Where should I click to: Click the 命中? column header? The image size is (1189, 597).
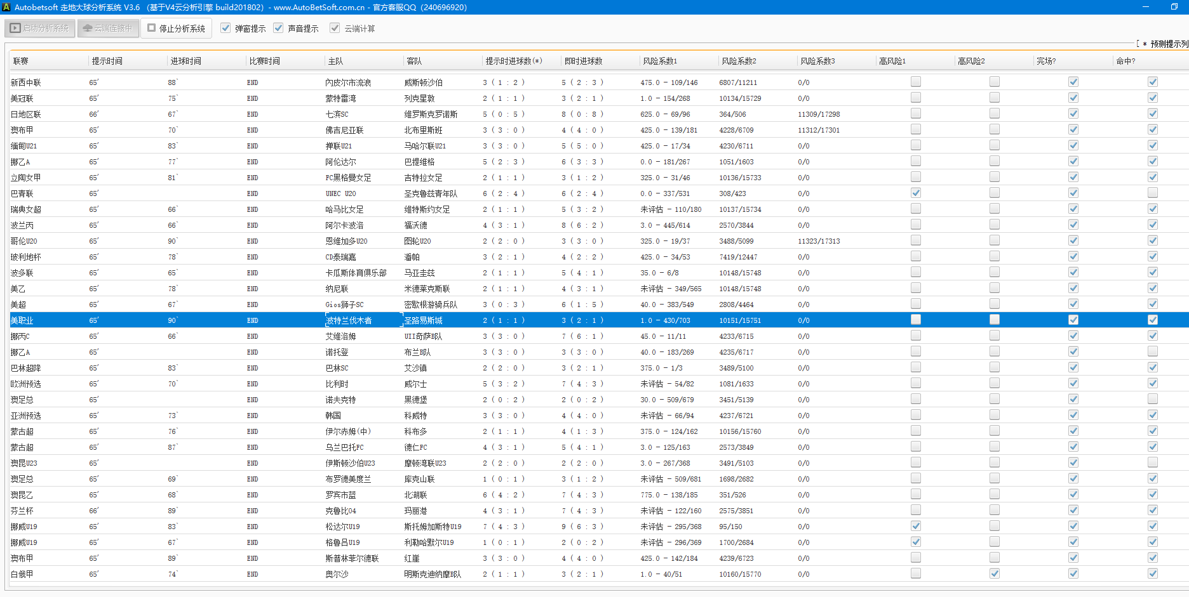pos(1125,61)
